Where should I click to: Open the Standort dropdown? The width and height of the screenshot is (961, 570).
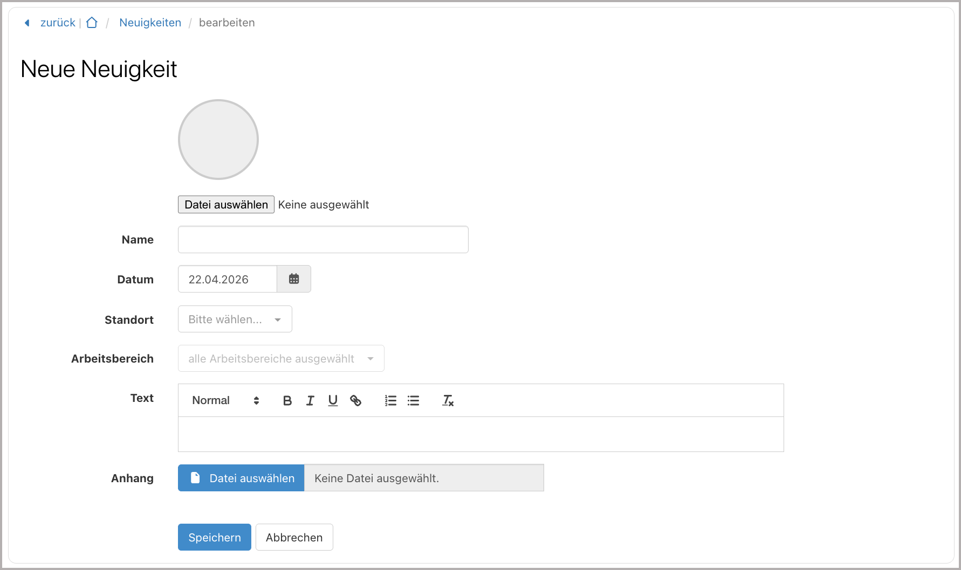pyautogui.click(x=235, y=319)
